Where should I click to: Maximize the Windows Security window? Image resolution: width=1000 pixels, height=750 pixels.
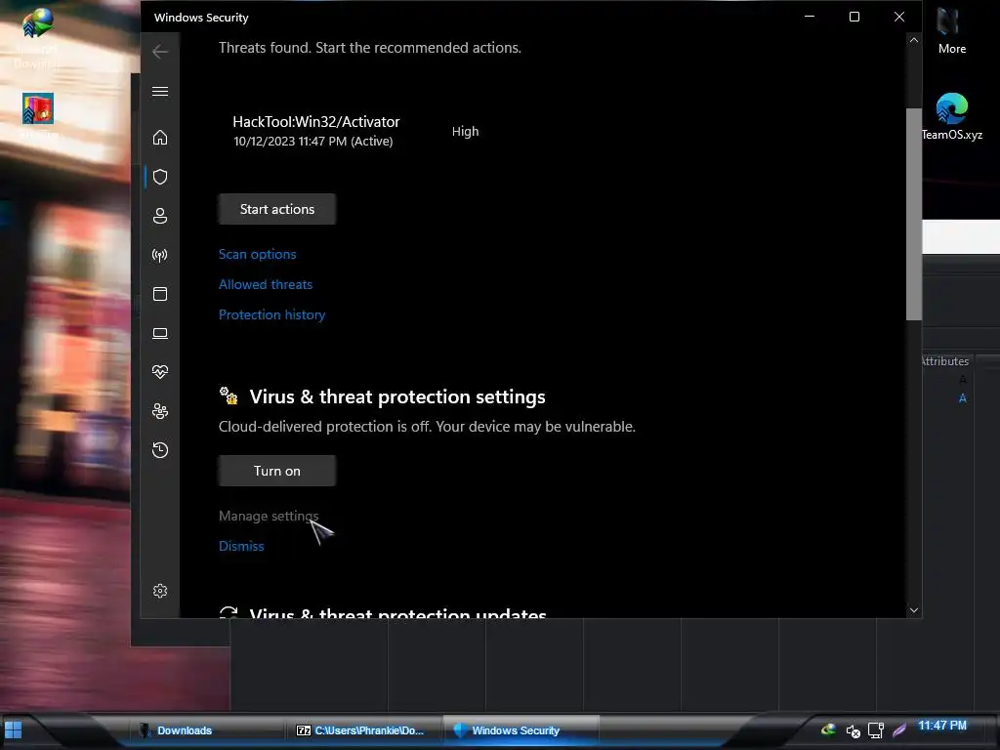854,17
